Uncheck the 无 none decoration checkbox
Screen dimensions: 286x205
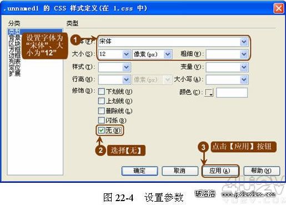click(102, 131)
